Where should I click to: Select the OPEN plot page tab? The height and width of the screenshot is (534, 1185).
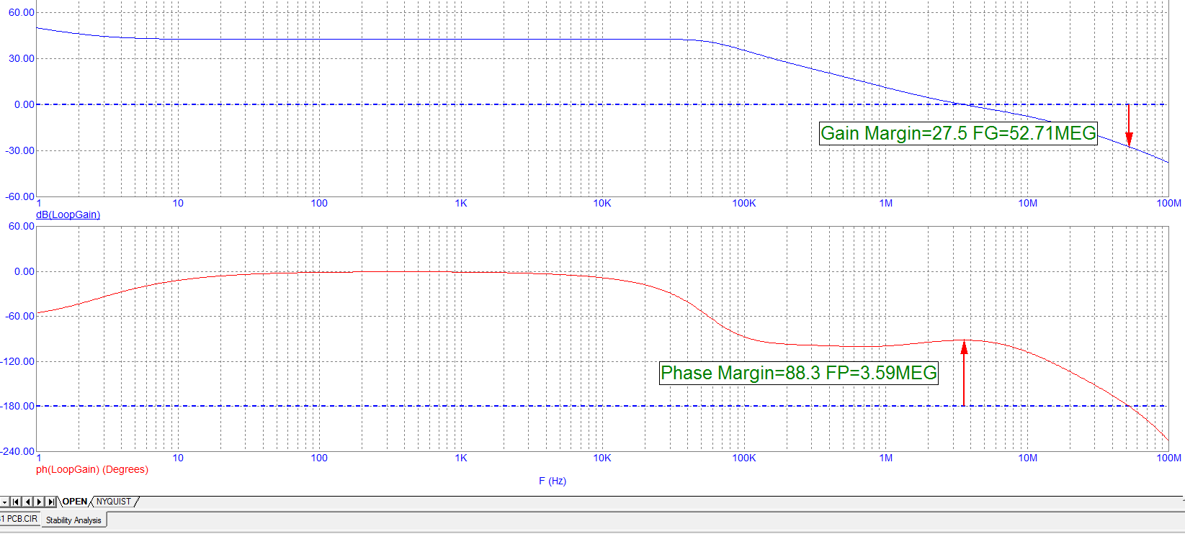coord(75,502)
